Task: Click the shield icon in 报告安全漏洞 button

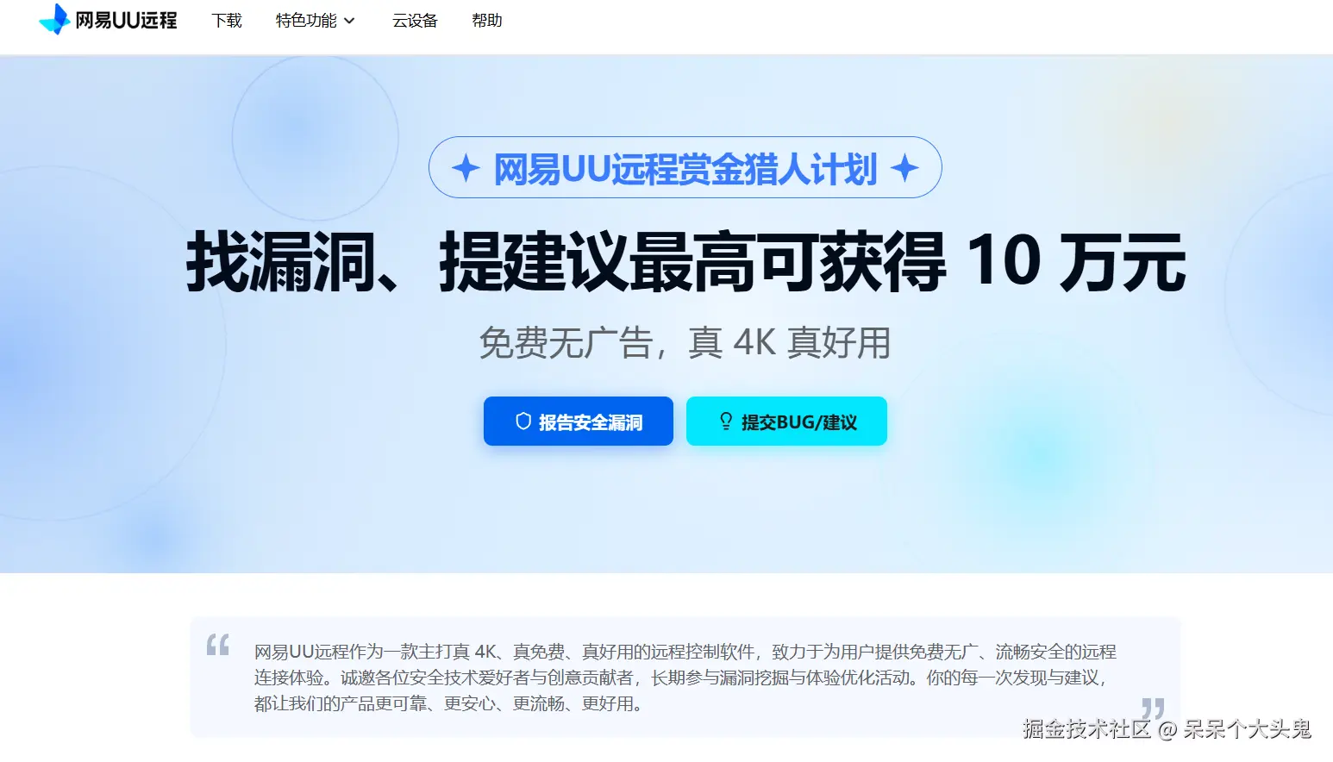Action: [523, 422]
